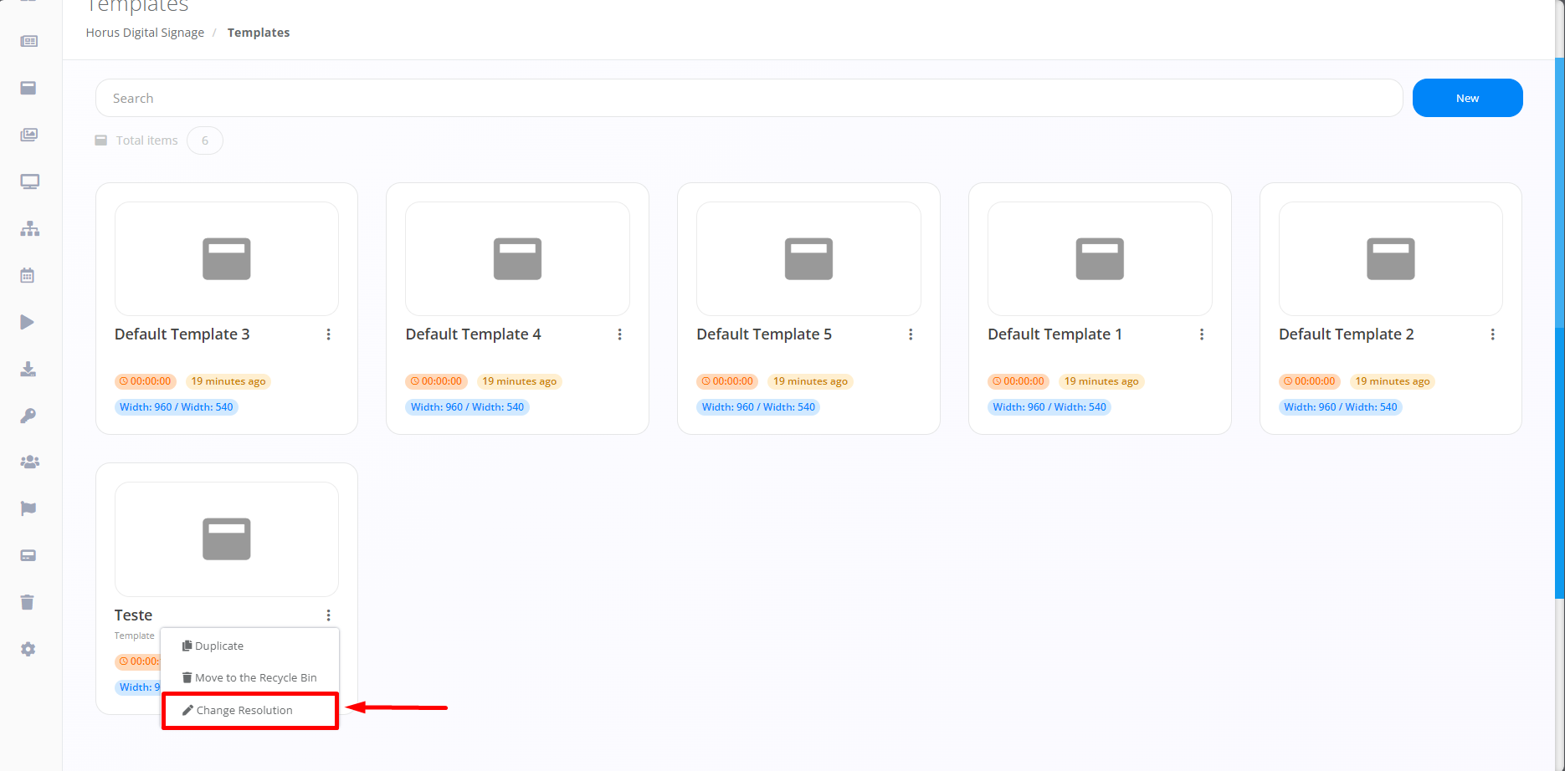Choose Duplicate in the Teste menu
This screenshot has height=771, width=1565.
click(218, 646)
